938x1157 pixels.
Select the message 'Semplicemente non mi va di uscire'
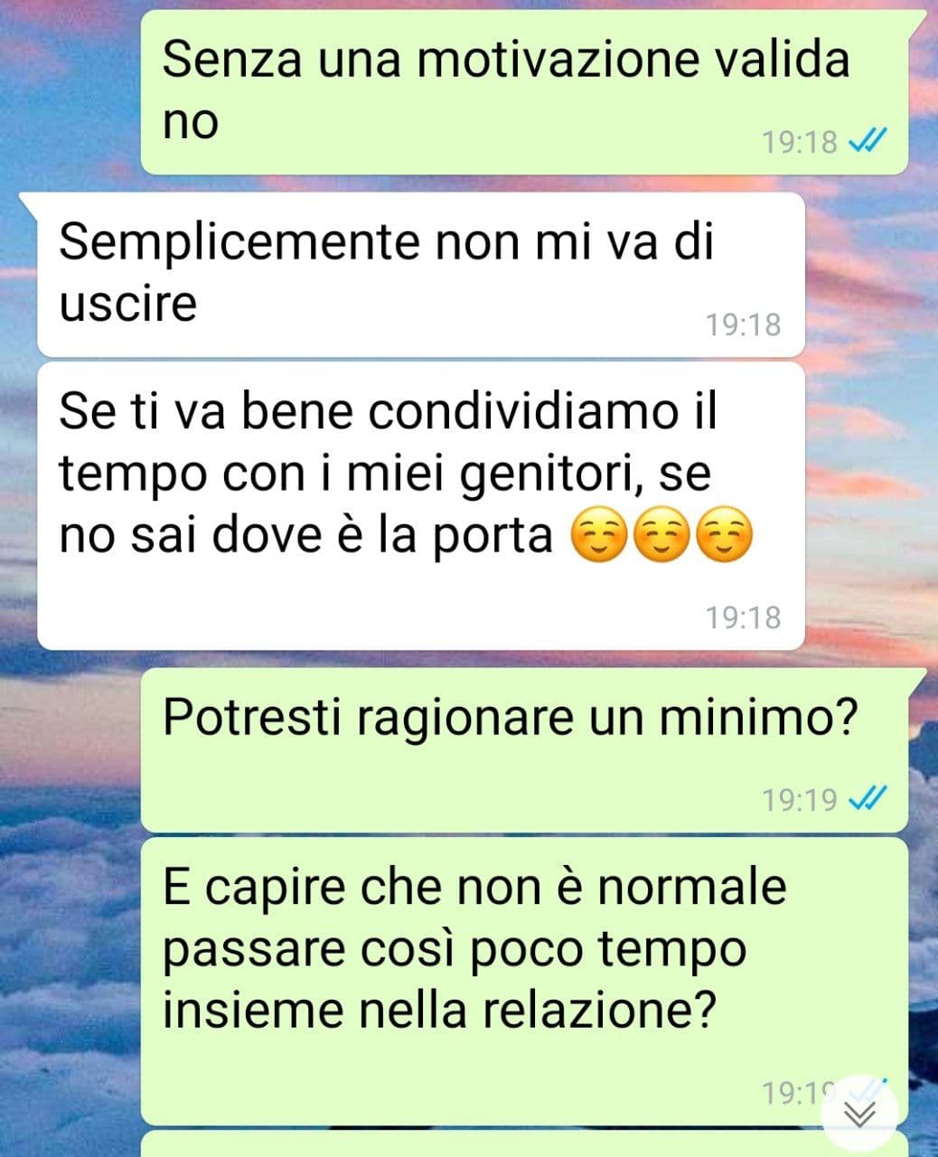click(x=421, y=275)
